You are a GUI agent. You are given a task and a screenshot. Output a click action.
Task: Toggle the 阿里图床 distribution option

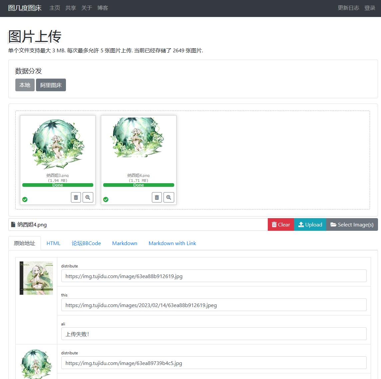51,85
